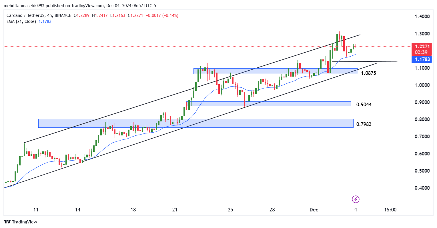The width and height of the screenshot is (437, 228).
Task: Click the 0.7000 price axis value
Action: (x=422, y=137)
